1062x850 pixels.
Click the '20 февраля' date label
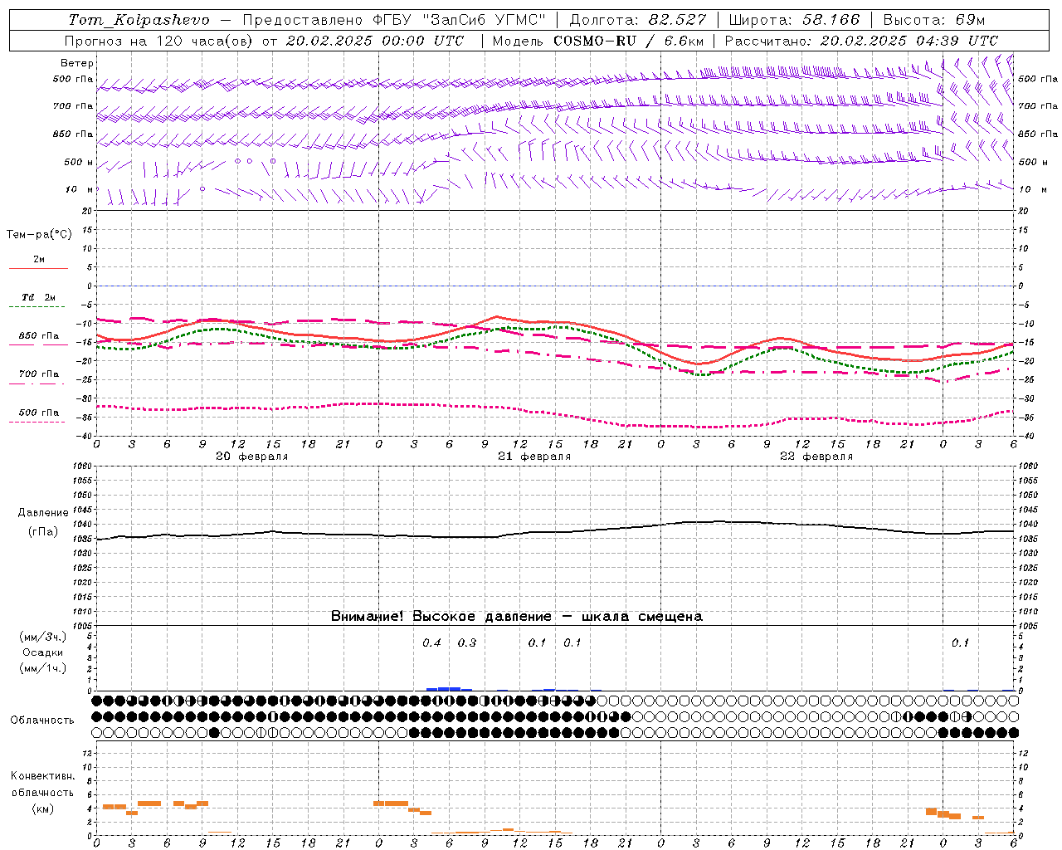252,457
